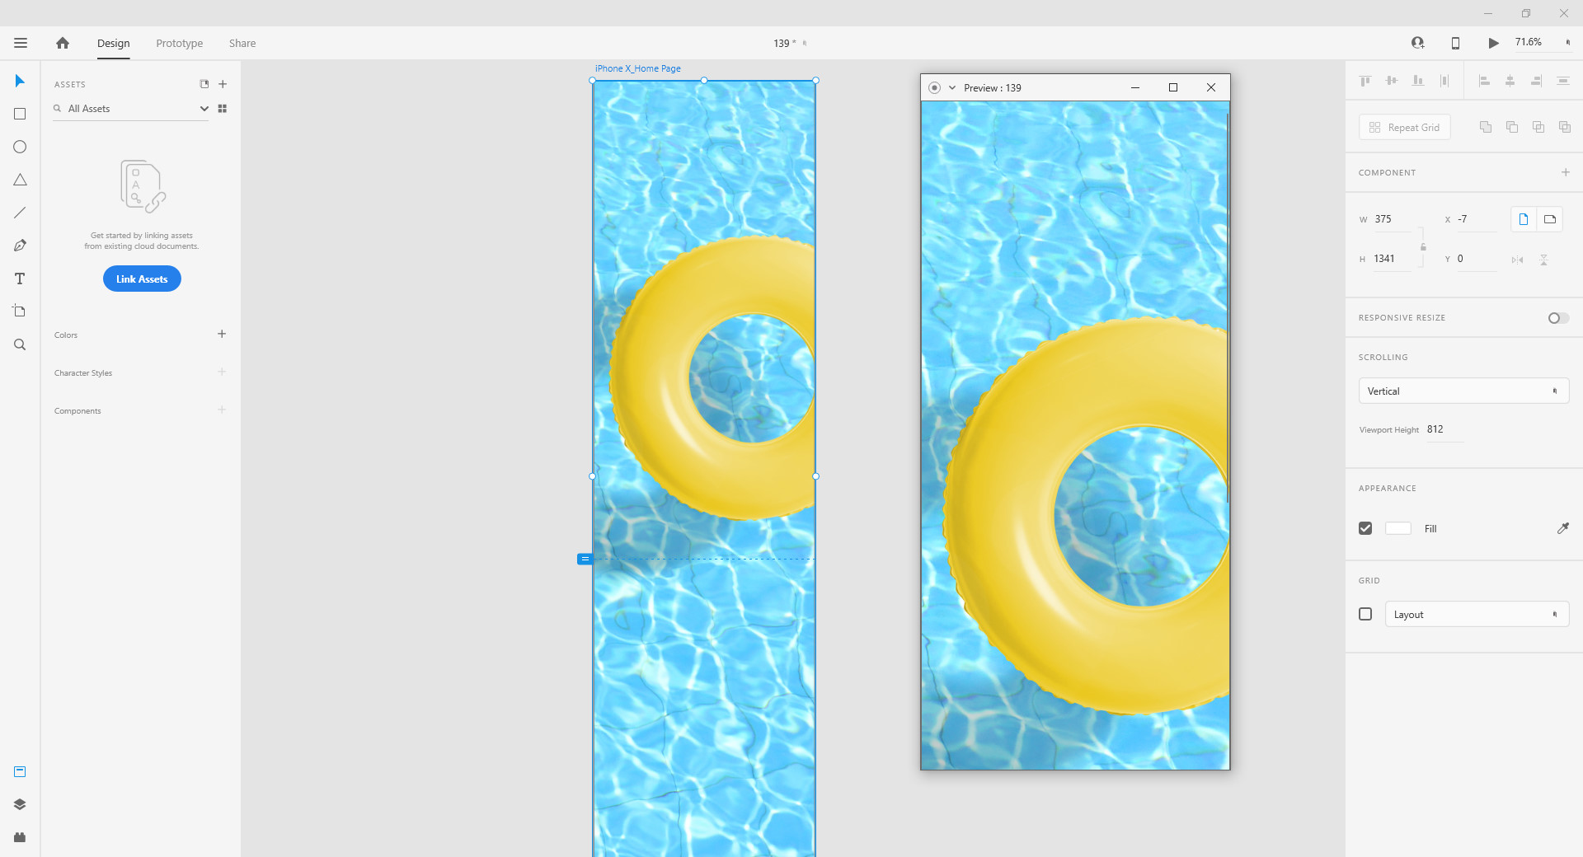Select the Artboard tool
The height and width of the screenshot is (857, 1583).
coord(20,311)
